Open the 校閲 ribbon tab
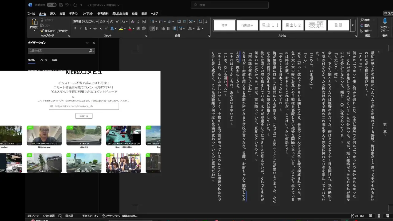The image size is (393, 221). click(x=135, y=14)
